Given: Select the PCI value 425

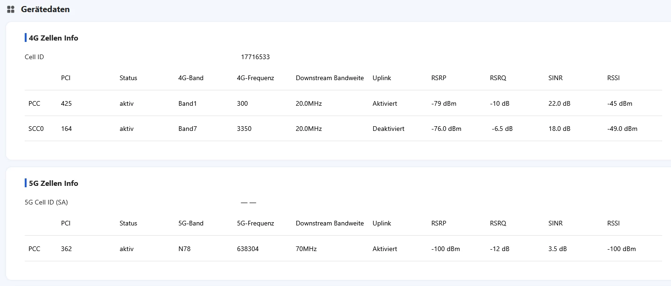Looking at the screenshot, I should pos(66,104).
